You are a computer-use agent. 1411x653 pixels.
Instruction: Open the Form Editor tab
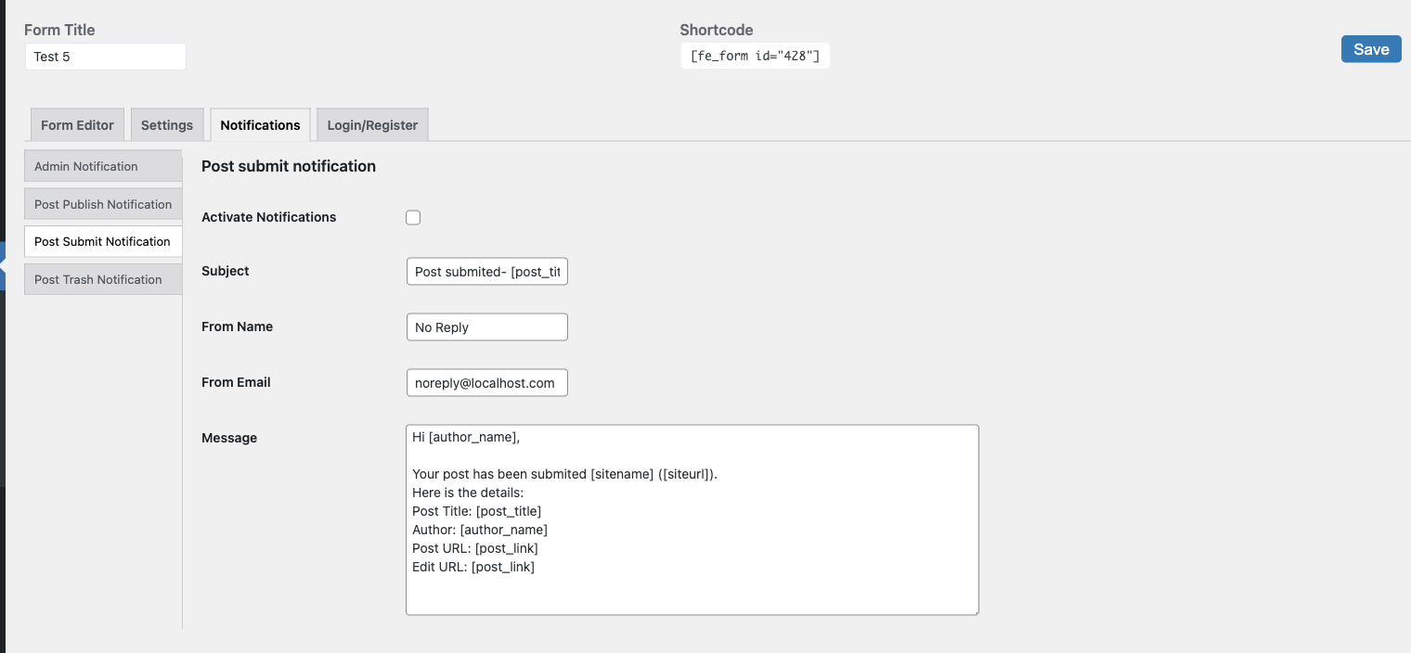pyautogui.click(x=77, y=125)
